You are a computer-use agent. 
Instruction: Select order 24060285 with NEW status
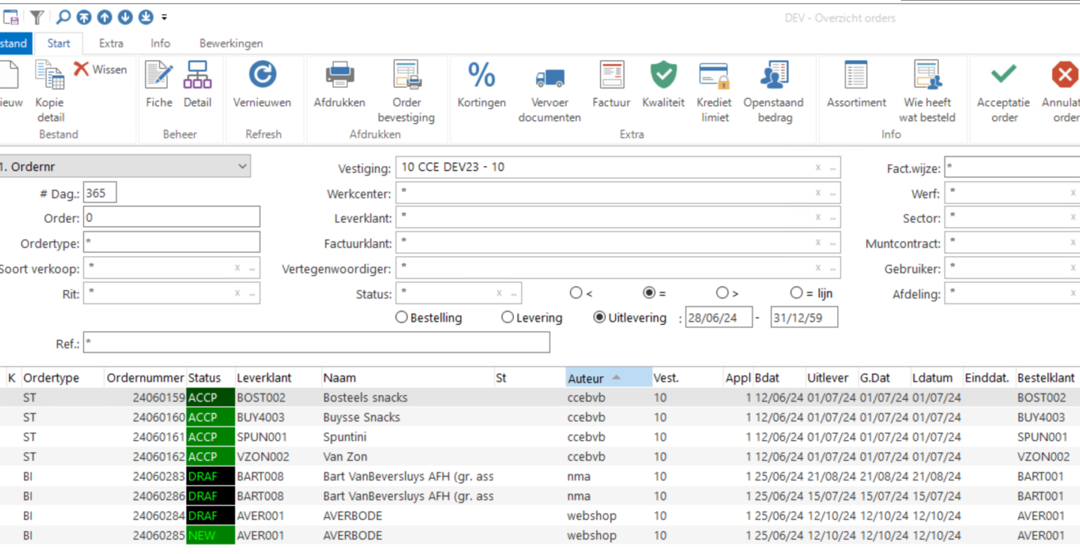point(540,535)
